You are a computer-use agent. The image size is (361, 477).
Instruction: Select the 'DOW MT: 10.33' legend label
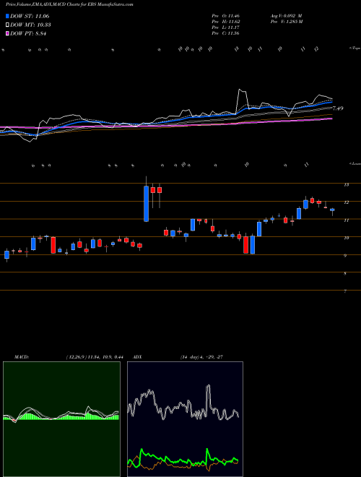(30, 25)
